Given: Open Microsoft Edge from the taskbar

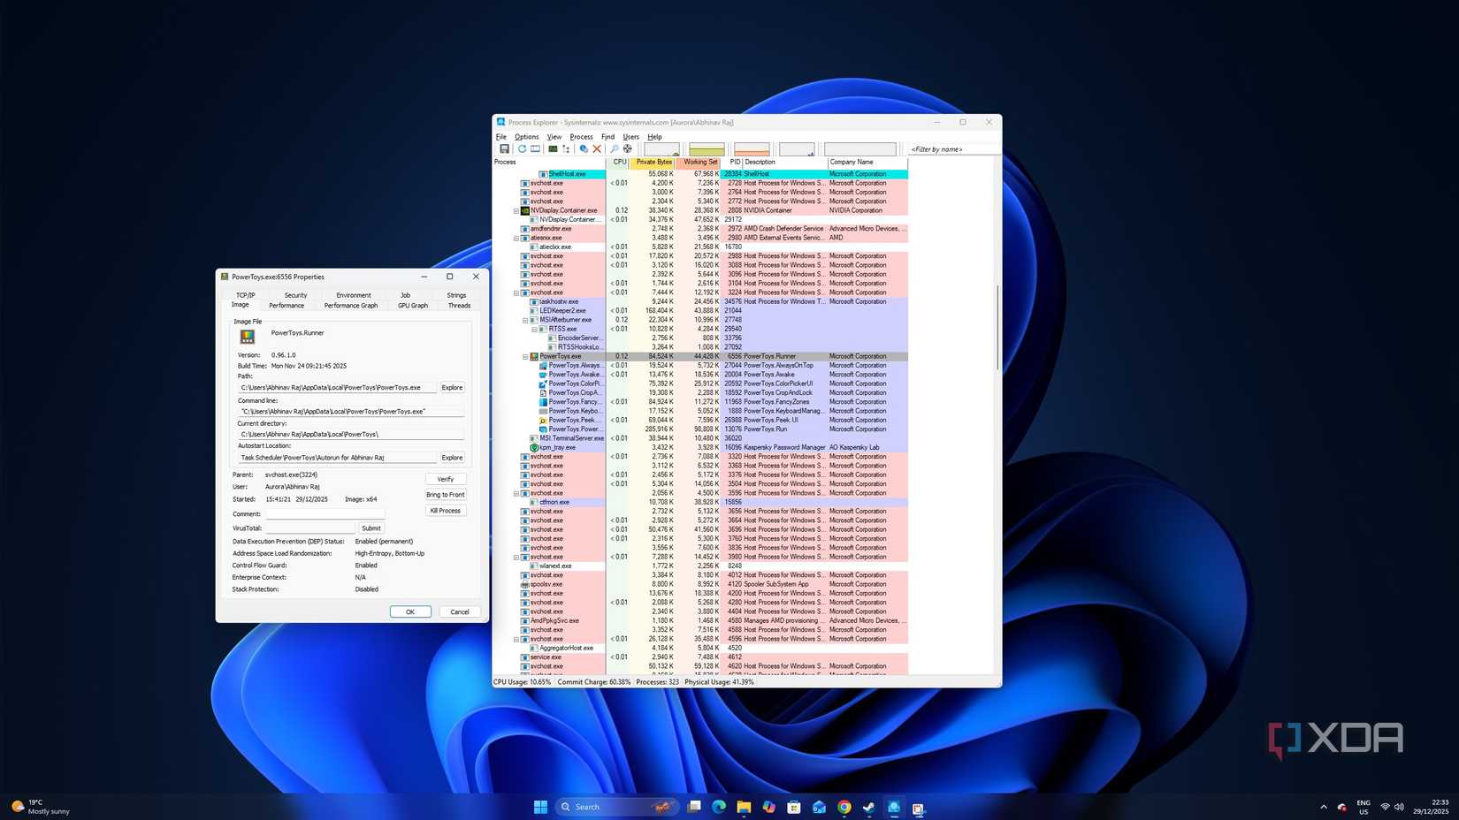Looking at the screenshot, I should pos(719,807).
